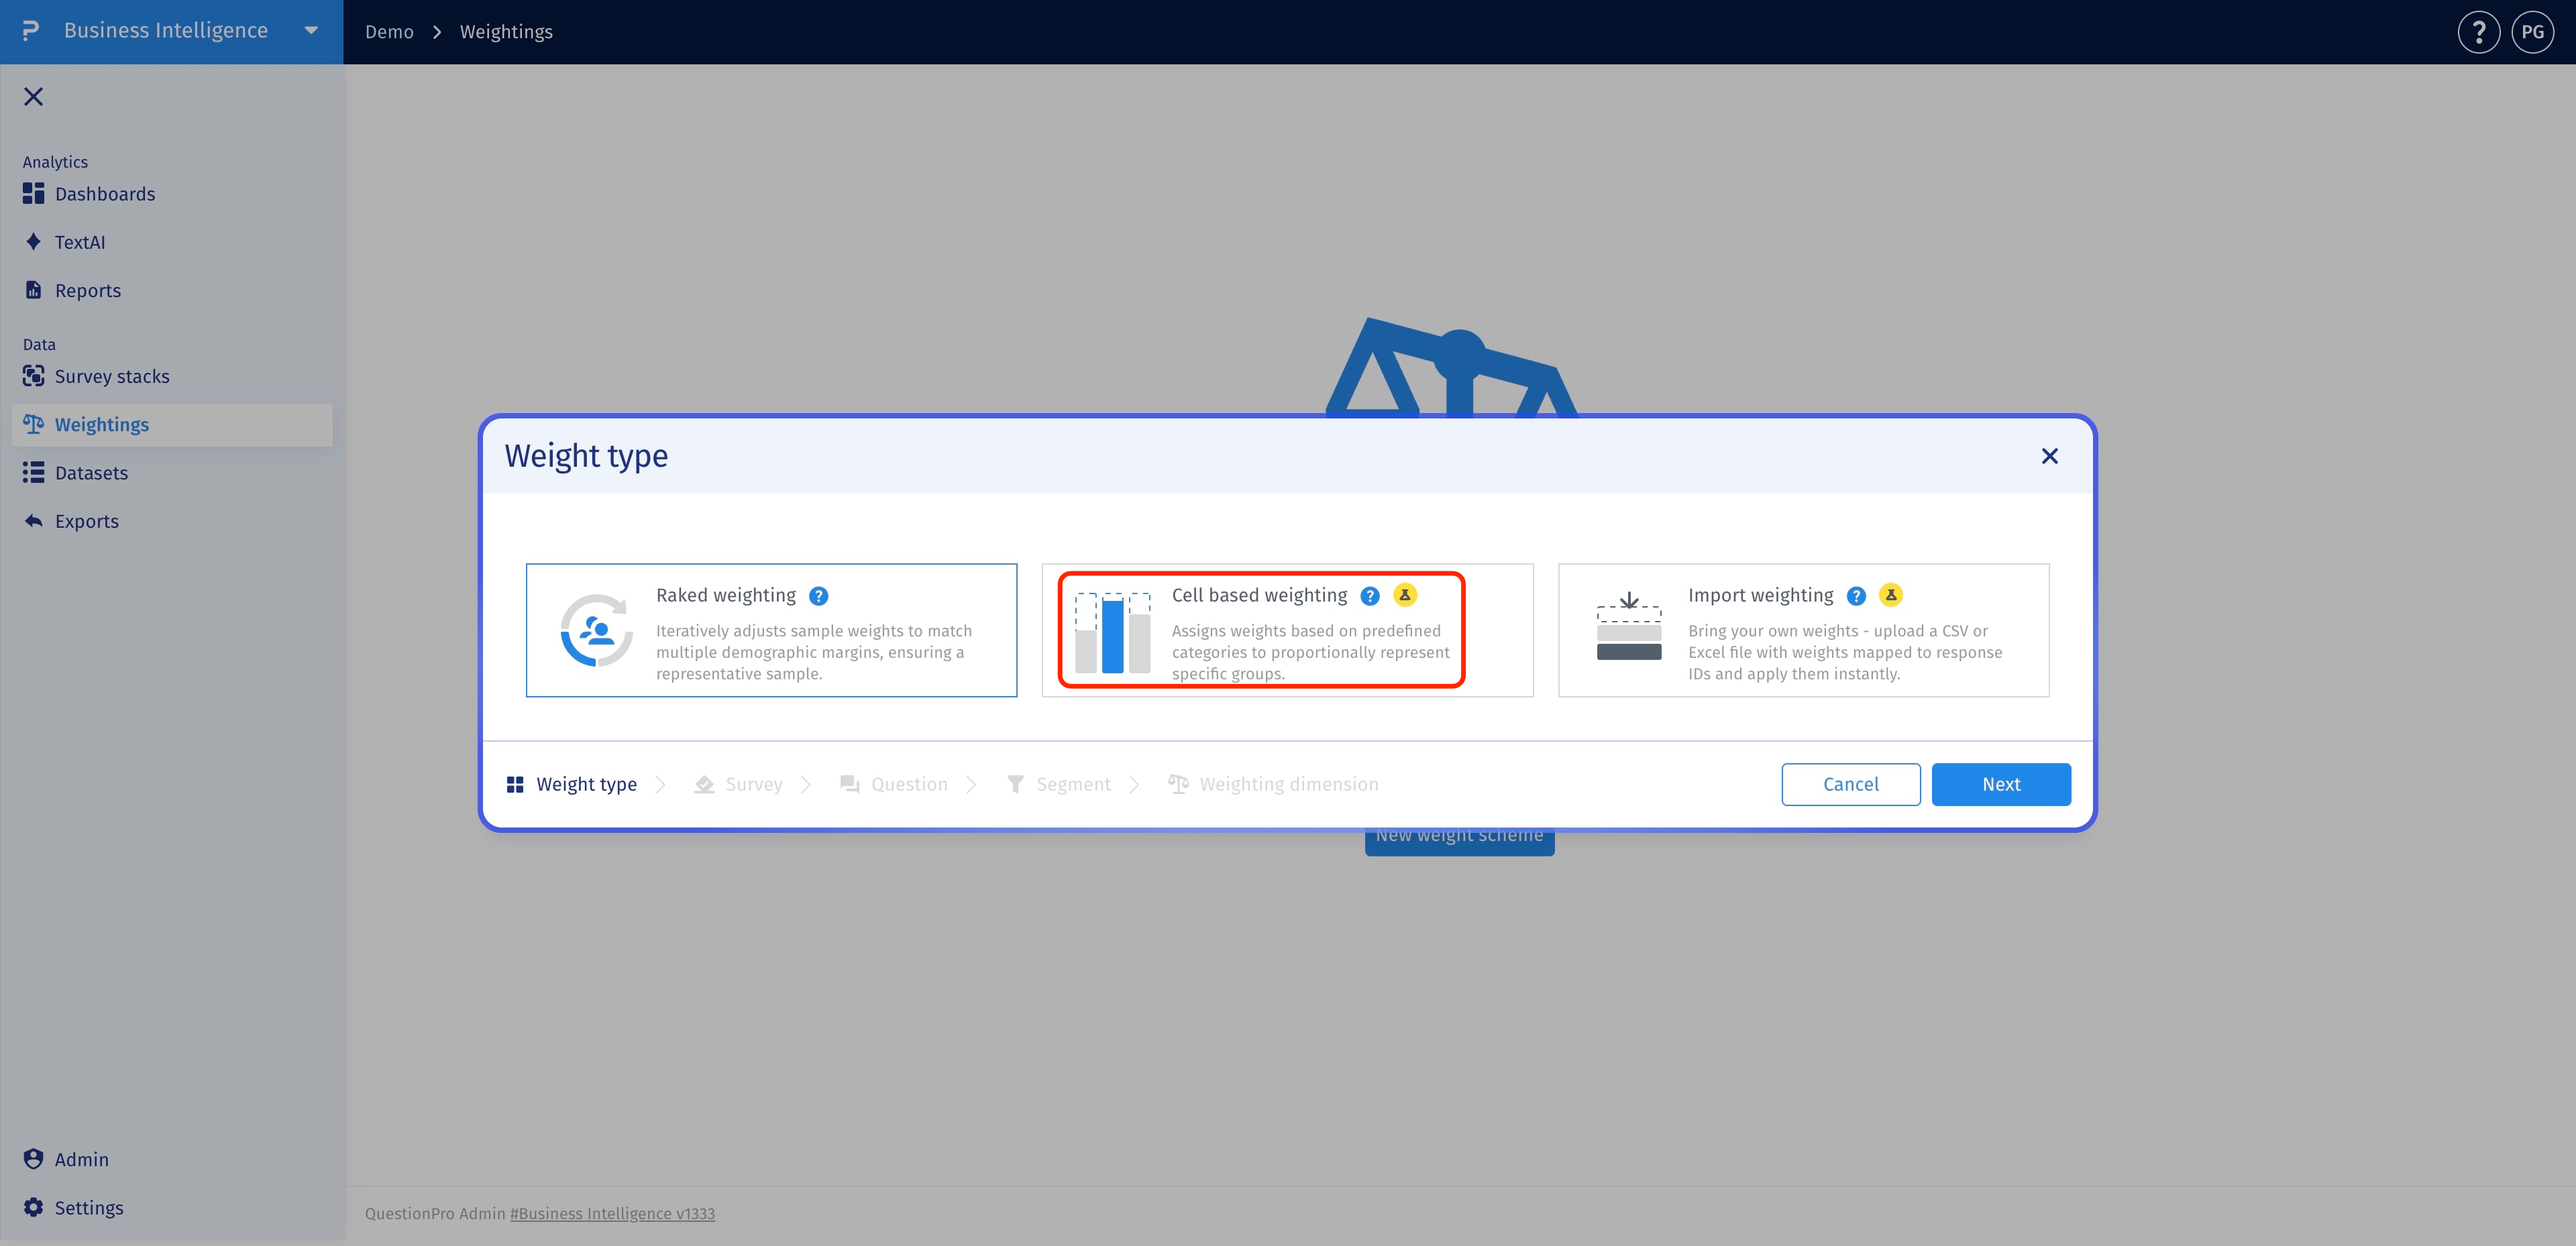Screen dimensions: 2576x1246
Task: Click the Raked weighting circular icon
Action: pos(596,630)
